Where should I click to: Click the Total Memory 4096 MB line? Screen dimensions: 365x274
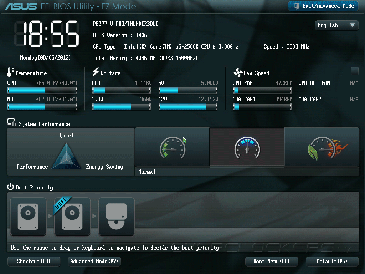point(145,58)
